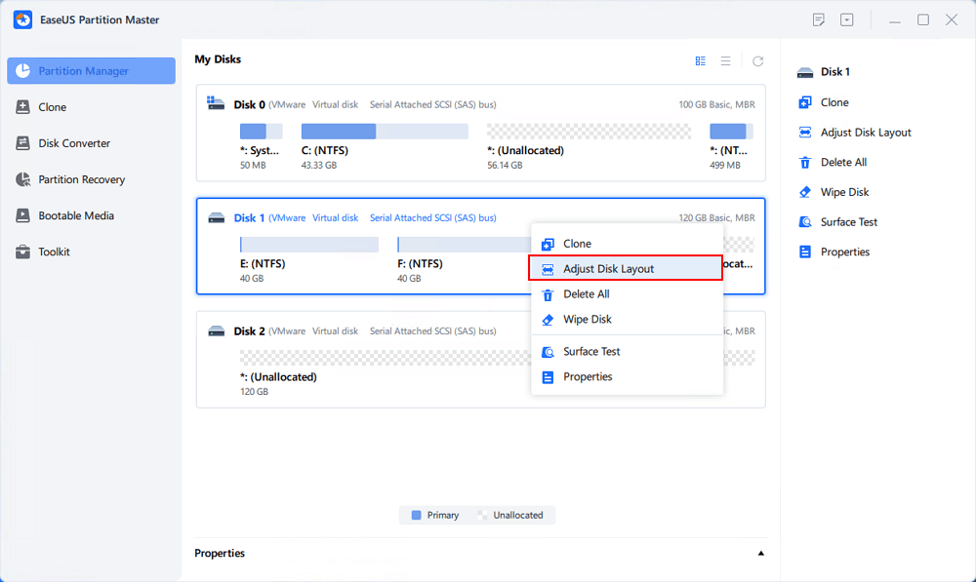Image resolution: width=976 pixels, height=582 pixels.
Task: Click Properties in the right panel
Action: point(844,252)
